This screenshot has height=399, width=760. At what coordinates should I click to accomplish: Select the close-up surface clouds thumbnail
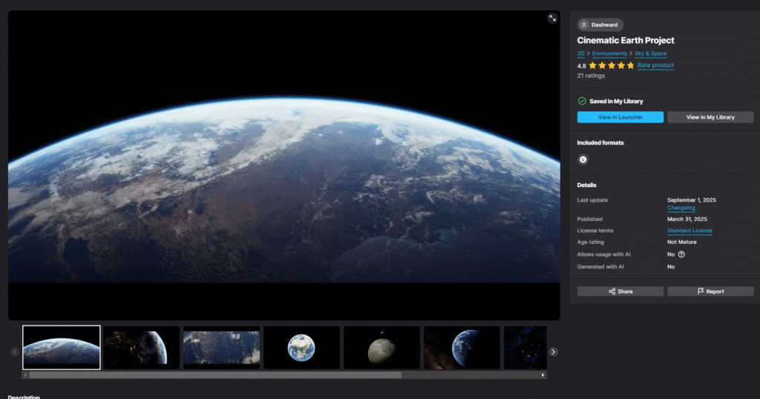pyautogui.click(x=221, y=348)
